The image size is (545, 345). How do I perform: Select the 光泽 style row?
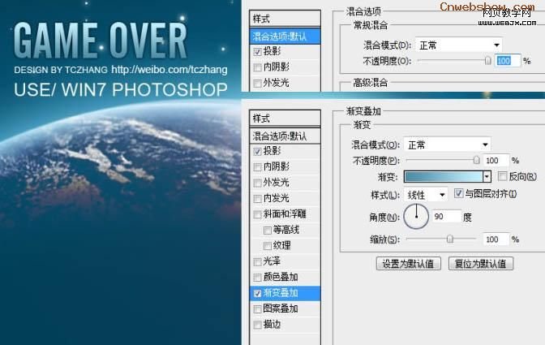pos(285,261)
